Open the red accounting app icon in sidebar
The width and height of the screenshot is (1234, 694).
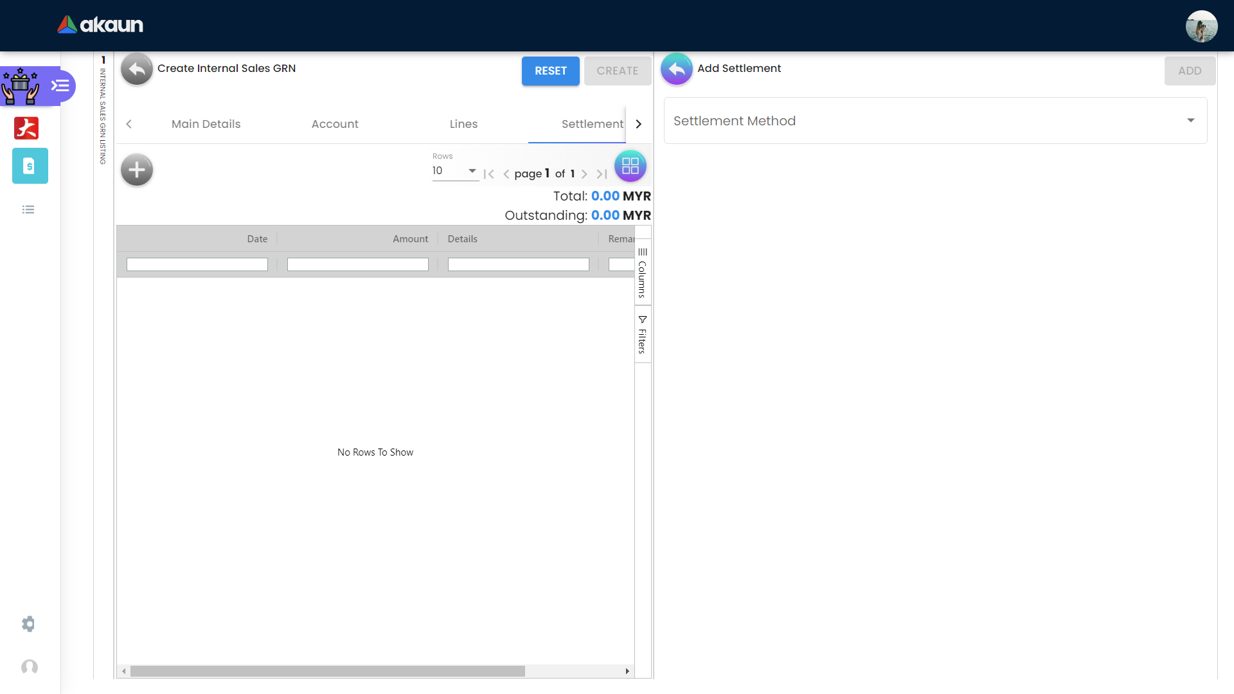26,129
